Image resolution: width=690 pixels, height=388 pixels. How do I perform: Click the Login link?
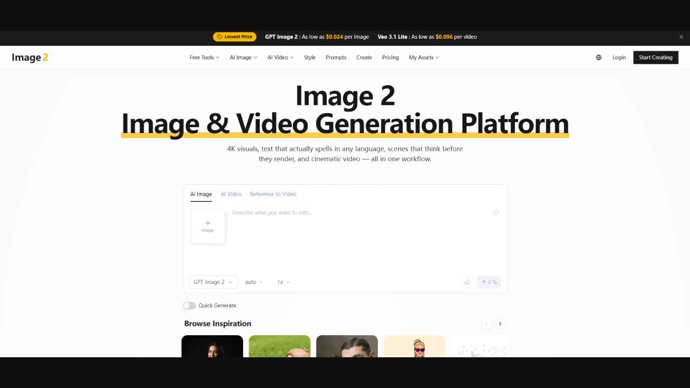pos(619,57)
